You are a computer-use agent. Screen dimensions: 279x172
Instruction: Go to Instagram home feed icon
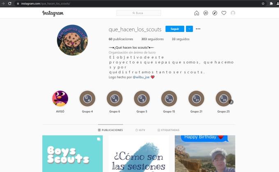click(197, 13)
